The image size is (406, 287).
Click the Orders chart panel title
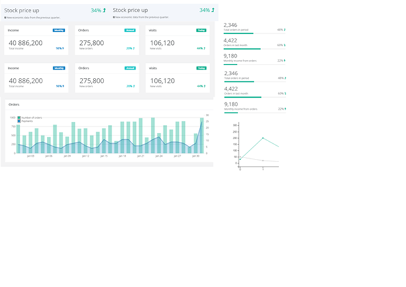click(14, 104)
